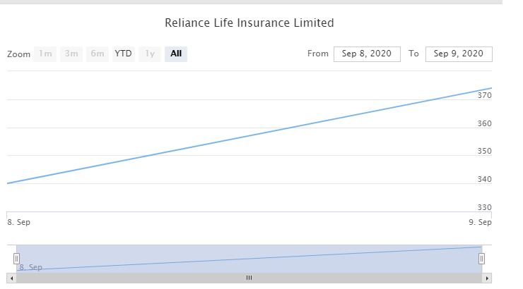The width and height of the screenshot is (523, 289).
Task: Click the 8. Sep x-axis label
Action: point(18,222)
